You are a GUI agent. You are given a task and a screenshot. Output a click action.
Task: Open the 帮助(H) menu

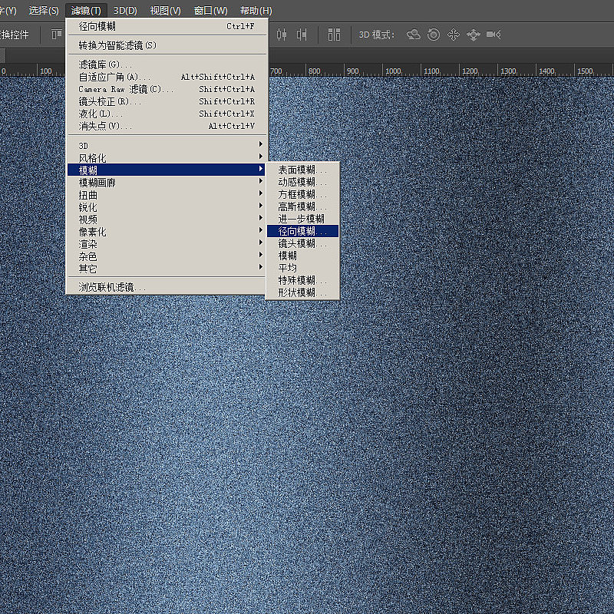pos(256,11)
